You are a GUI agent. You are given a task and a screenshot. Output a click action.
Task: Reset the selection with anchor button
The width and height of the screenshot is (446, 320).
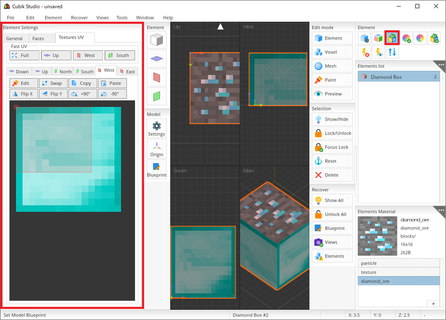(x=332, y=161)
